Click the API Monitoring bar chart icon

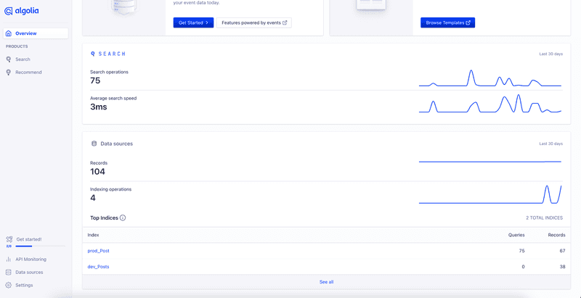pos(9,259)
